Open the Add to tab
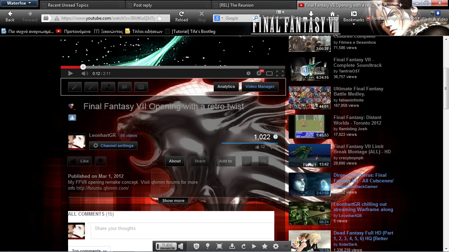The height and width of the screenshot is (252, 449). click(226, 161)
